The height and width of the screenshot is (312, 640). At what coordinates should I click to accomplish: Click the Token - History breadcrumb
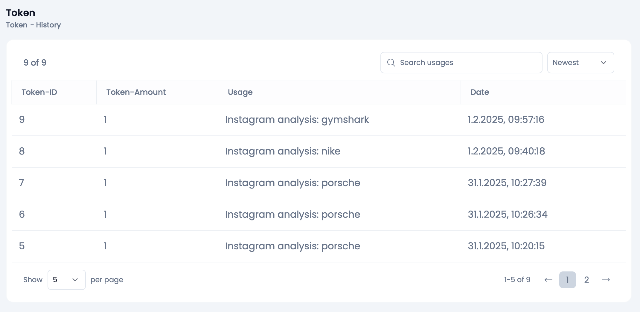coord(33,25)
